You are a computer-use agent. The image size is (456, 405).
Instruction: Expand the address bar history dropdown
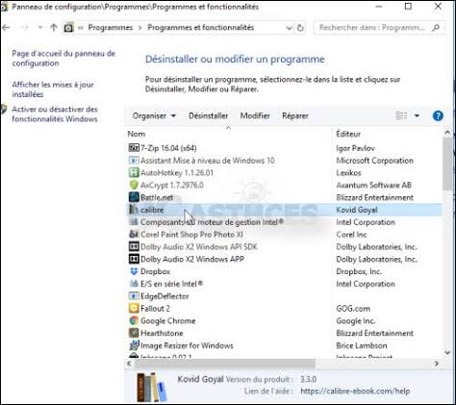tap(289, 28)
